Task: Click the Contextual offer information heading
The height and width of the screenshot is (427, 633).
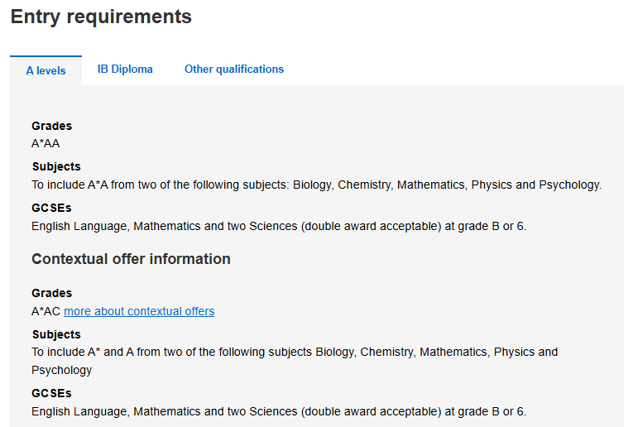Action: tap(131, 259)
